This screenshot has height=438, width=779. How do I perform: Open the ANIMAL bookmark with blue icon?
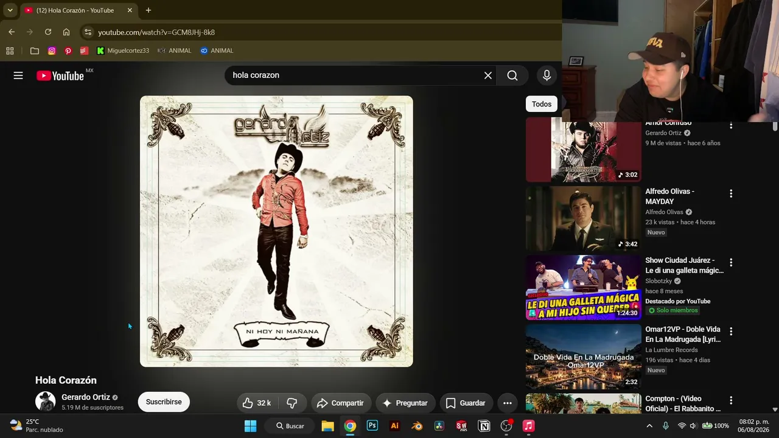pyautogui.click(x=217, y=50)
